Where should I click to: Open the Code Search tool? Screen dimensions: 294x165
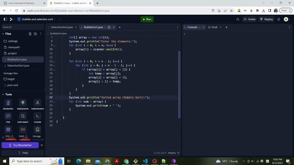(x=23, y=118)
